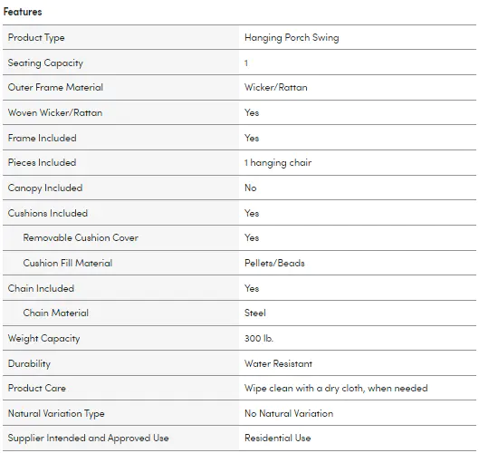The image size is (479, 453).
Task: Select the Seating Capacity label
Action: (45, 63)
